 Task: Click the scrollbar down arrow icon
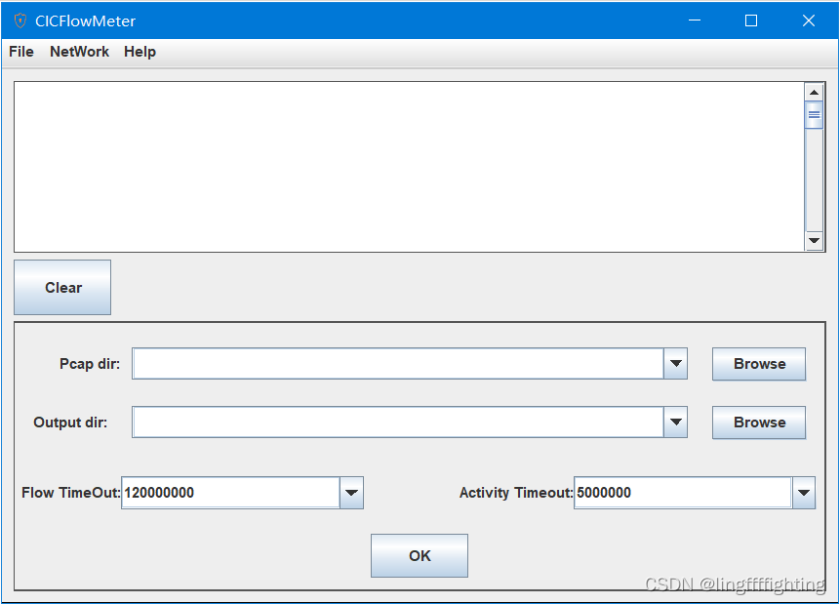tap(815, 241)
